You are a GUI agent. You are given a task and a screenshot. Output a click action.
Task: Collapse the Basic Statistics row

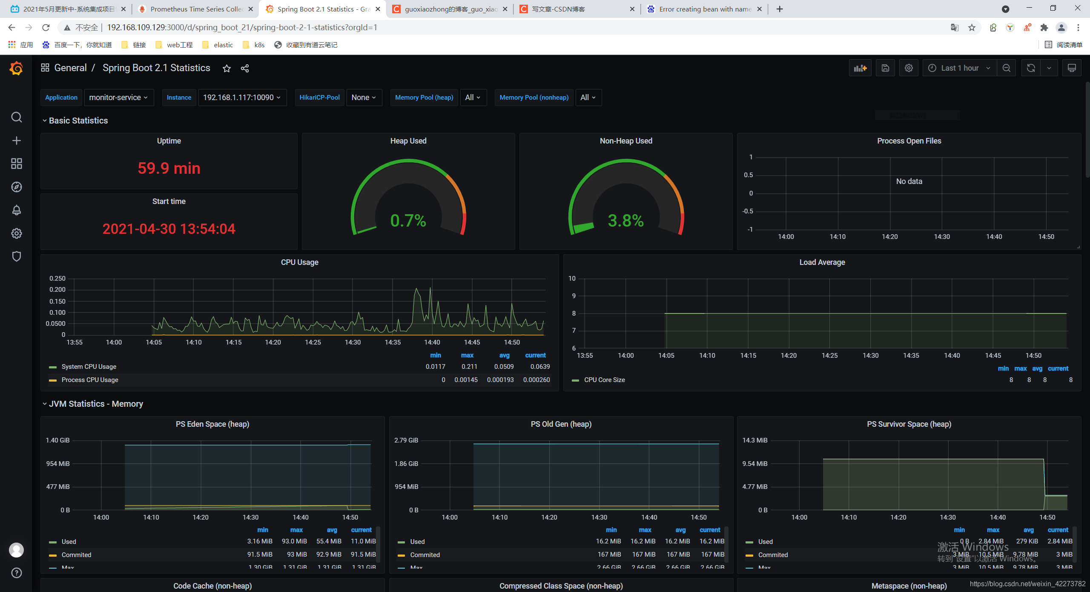[x=75, y=121]
